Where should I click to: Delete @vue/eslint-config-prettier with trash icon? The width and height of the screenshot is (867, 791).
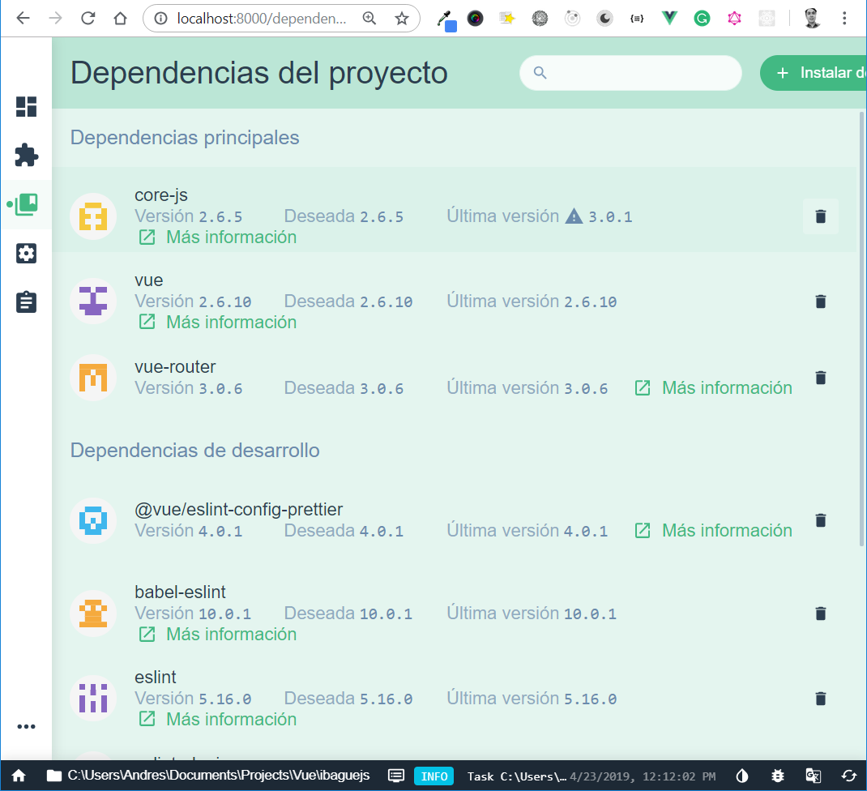click(821, 520)
